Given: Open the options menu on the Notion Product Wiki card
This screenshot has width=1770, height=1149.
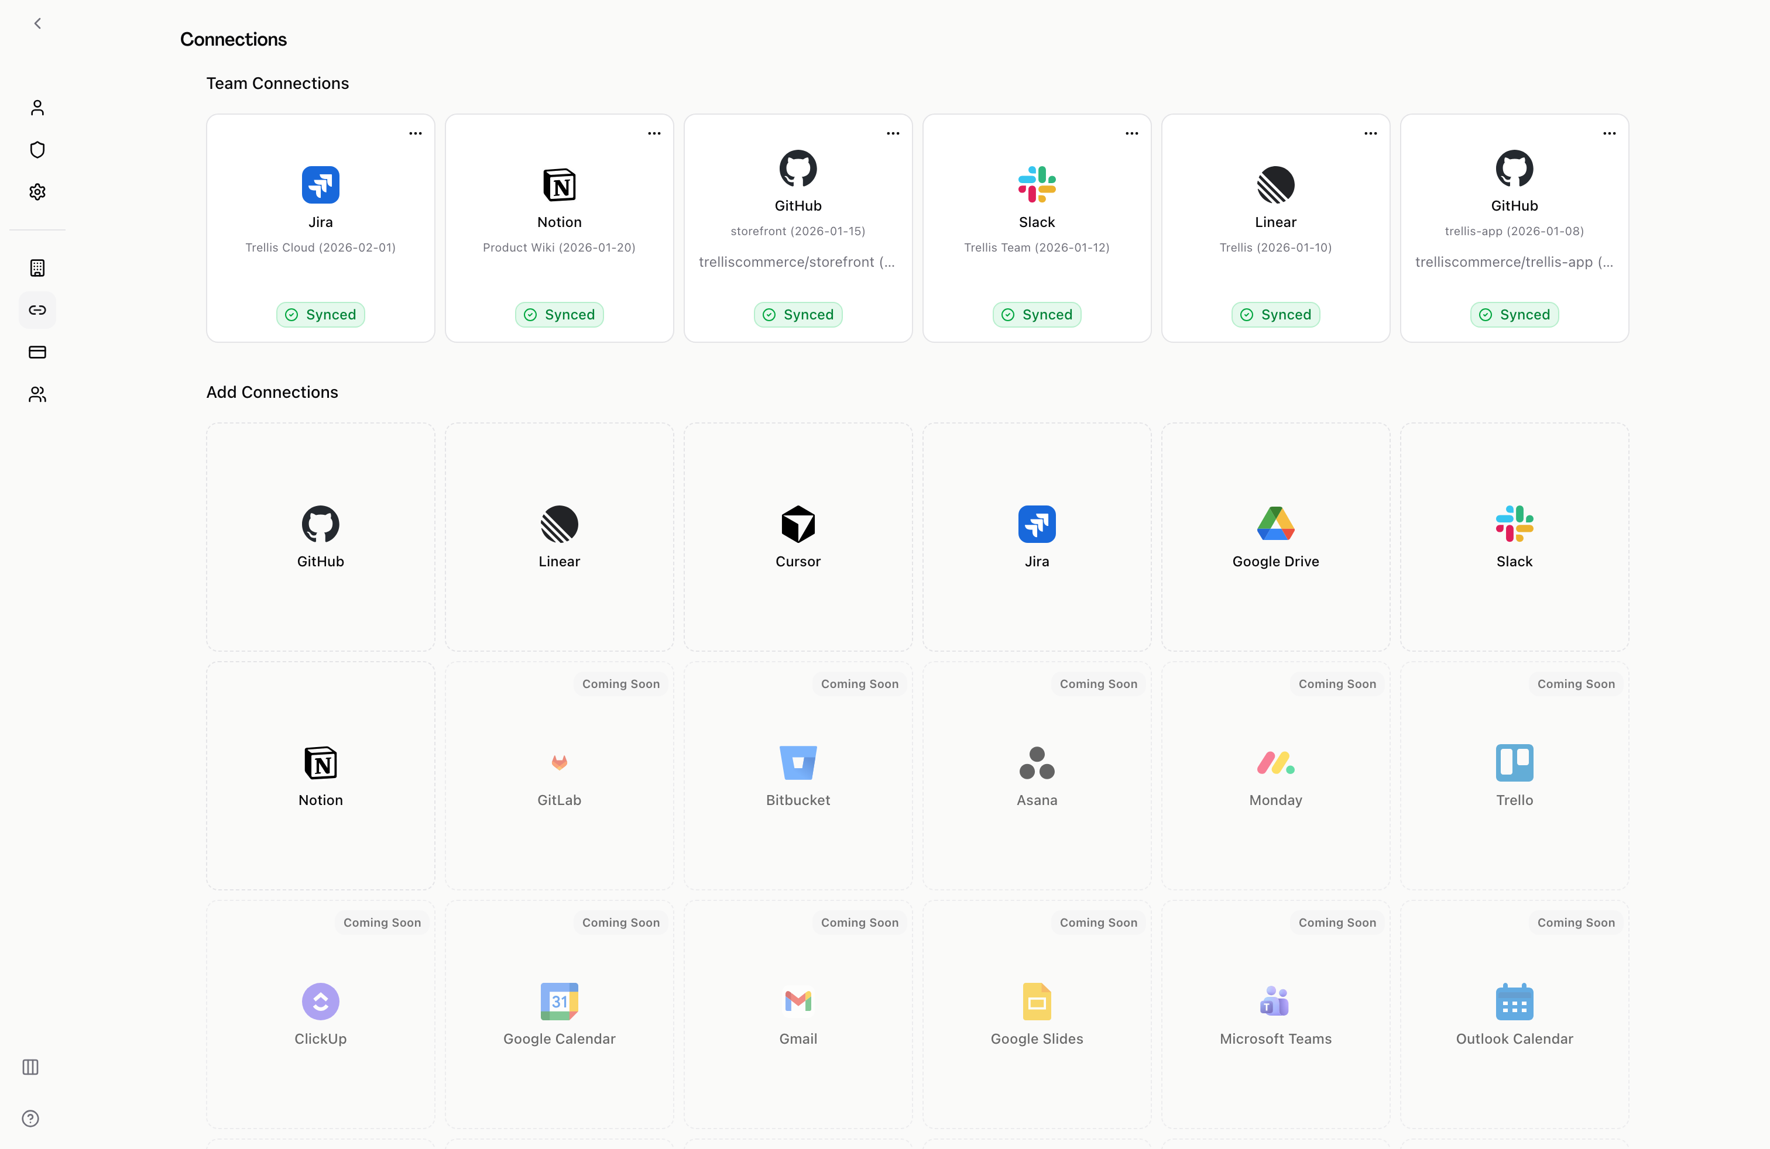Looking at the screenshot, I should [654, 134].
